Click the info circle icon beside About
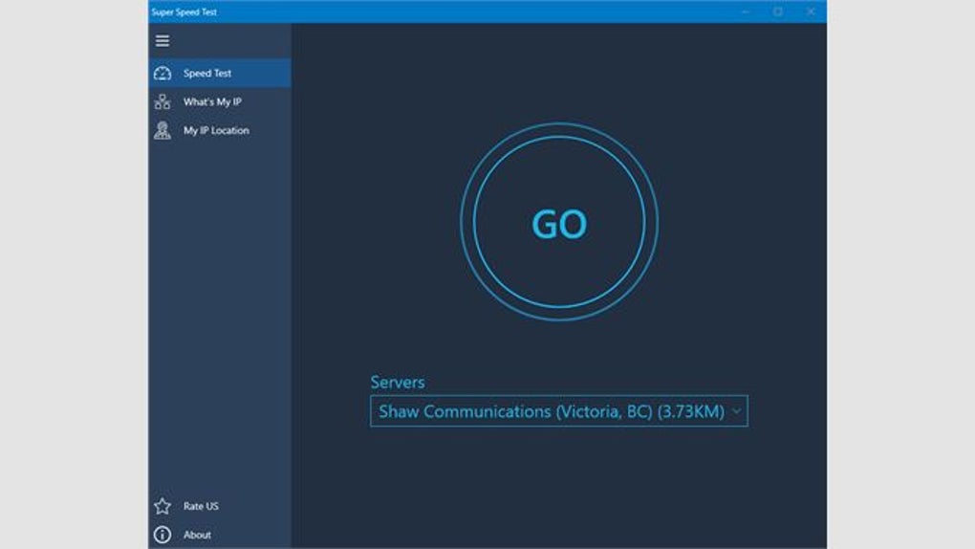This screenshot has width=975, height=549. pos(162,535)
